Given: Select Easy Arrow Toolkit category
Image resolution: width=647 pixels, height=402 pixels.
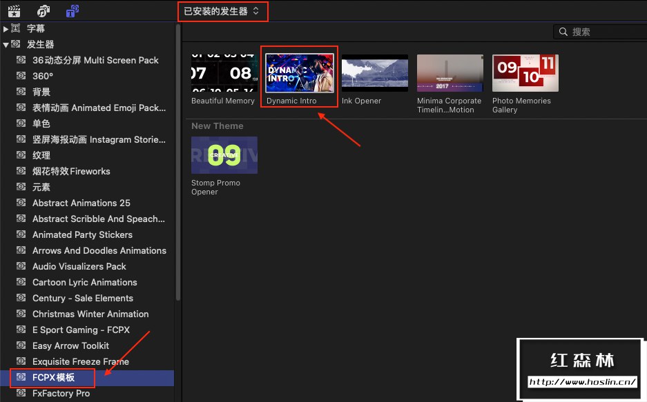Looking at the screenshot, I should tap(87, 345).
